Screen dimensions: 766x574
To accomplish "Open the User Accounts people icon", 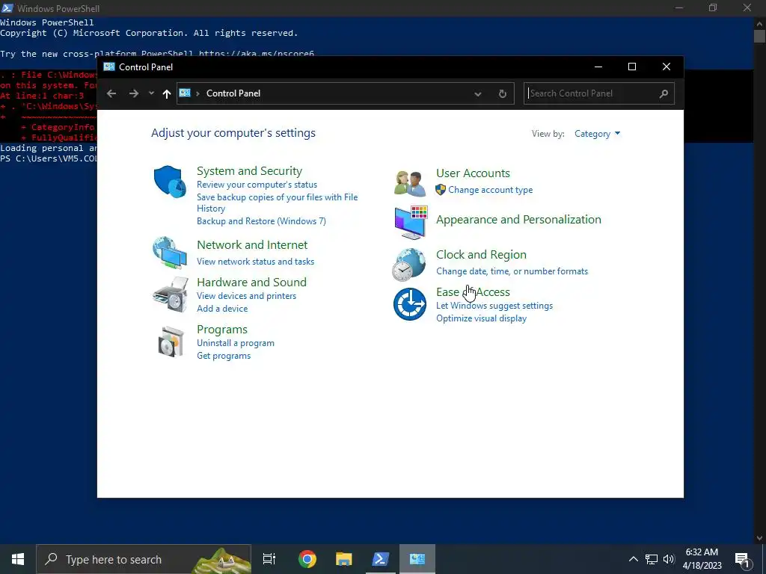I will 409,183.
